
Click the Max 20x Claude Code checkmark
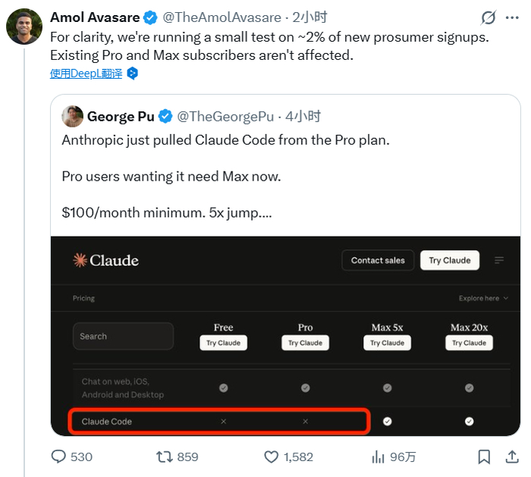469,421
